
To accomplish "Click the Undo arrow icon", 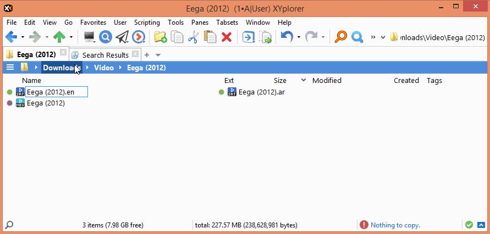I will (287, 37).
